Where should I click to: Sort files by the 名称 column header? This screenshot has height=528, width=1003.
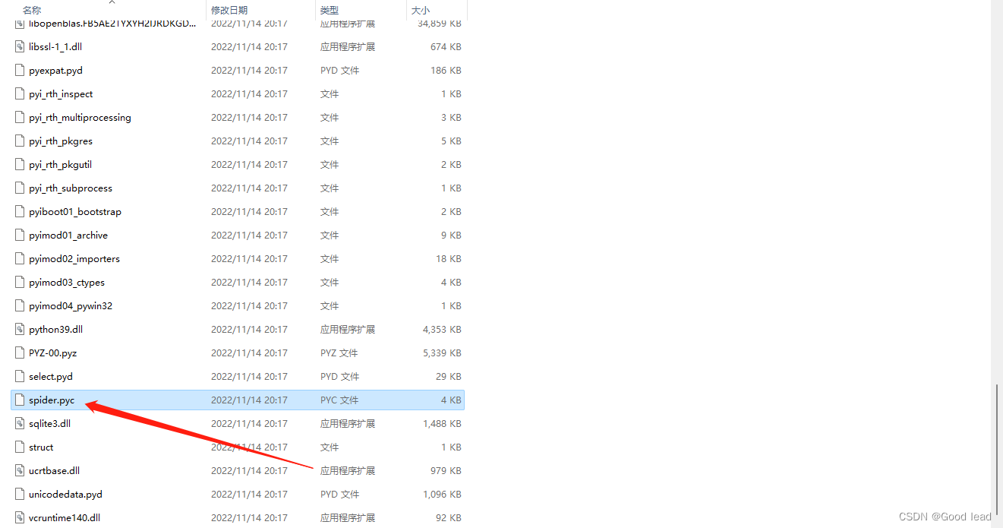coord(33,11)
